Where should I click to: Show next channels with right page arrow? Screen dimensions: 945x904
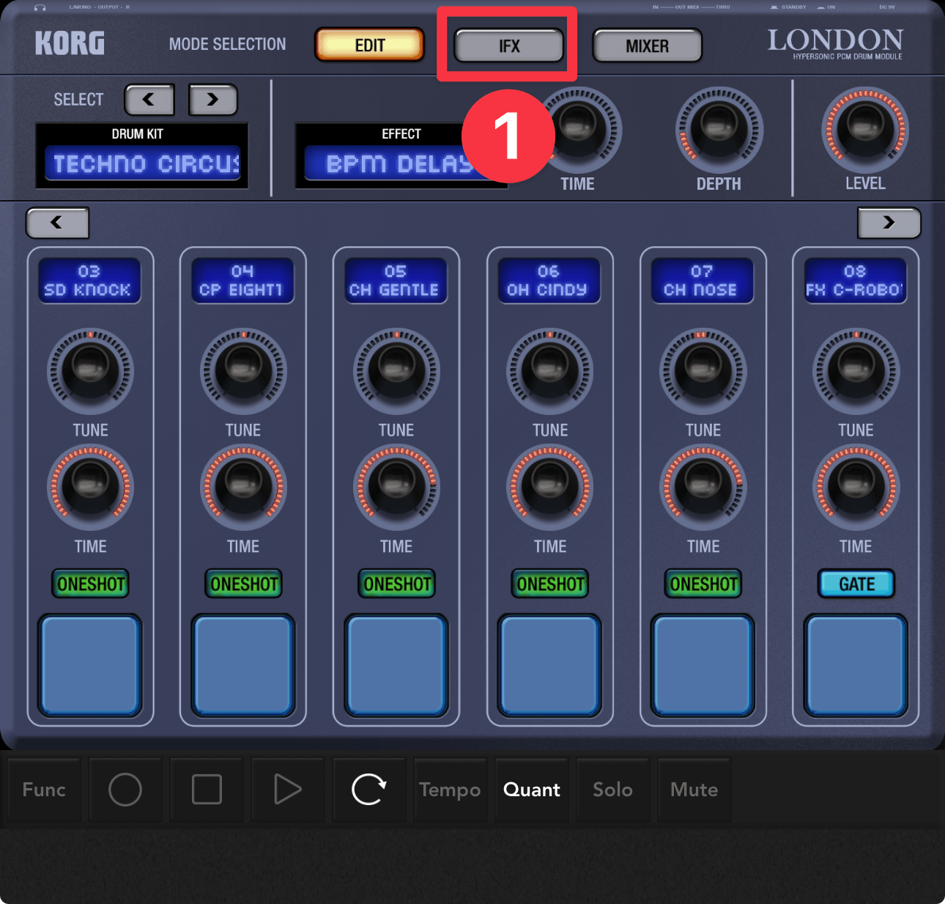[x=889, y=223]
